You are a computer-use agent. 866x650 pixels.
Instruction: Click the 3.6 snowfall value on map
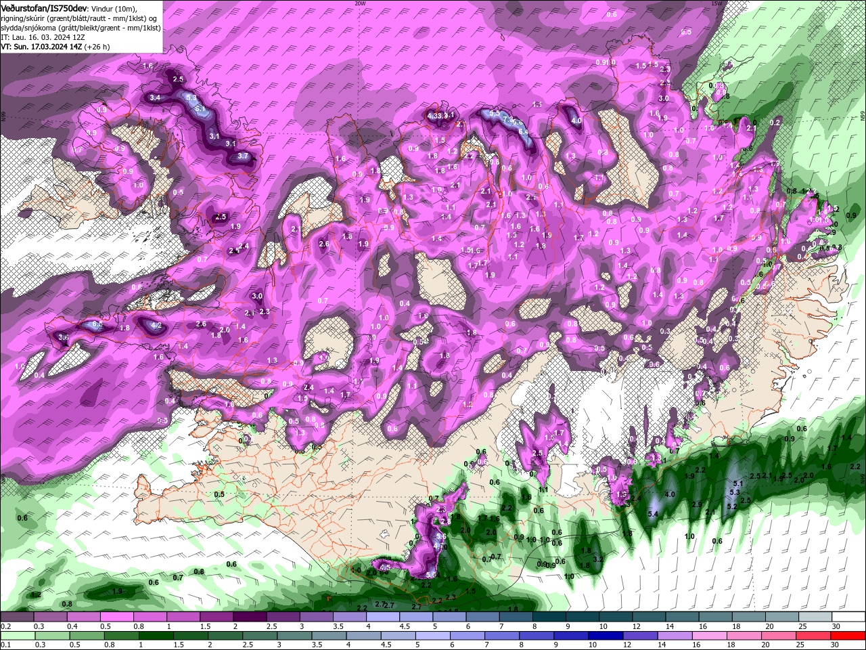click(x=64, y=337)
